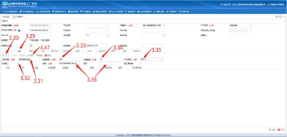Viewport: 287px width, 137px height.
Task: Click the blue help icon beside 子级物料编码
Action: click(19, 30)
